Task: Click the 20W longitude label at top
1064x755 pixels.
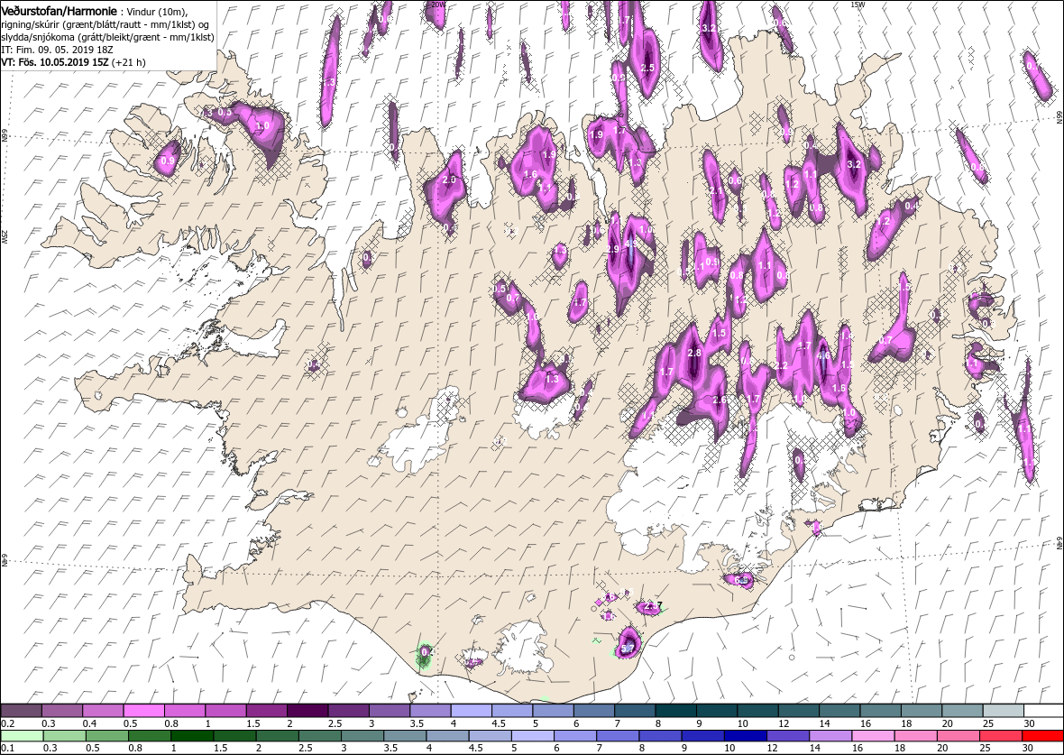Action: point(437,5)
